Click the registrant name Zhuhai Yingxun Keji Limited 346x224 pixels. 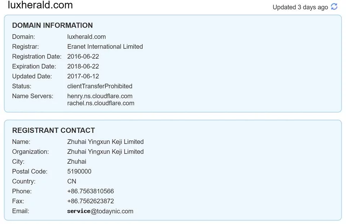[x=106, y=142]
